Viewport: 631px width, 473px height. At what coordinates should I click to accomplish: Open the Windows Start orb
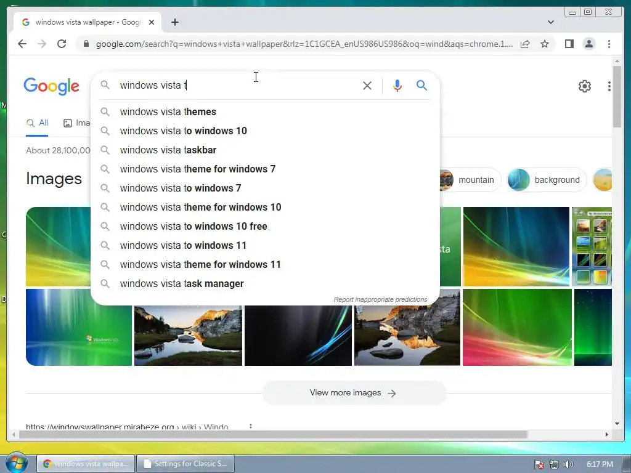[x=16, y=463]
